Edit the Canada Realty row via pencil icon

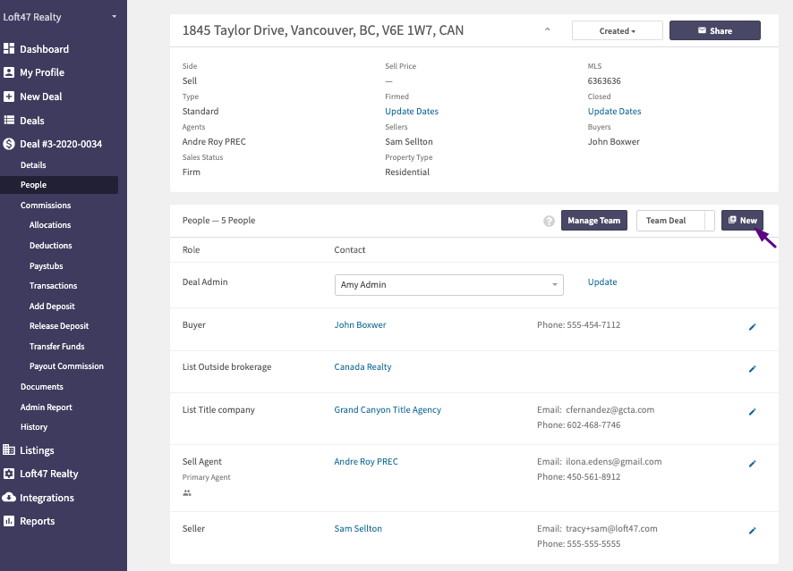pos(752,369)
